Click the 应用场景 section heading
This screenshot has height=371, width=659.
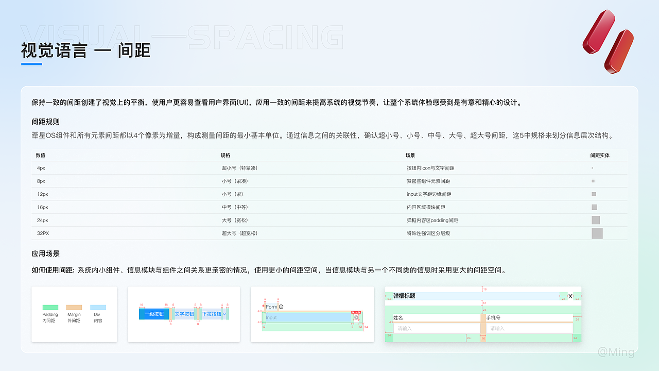[x=46, y=254]
